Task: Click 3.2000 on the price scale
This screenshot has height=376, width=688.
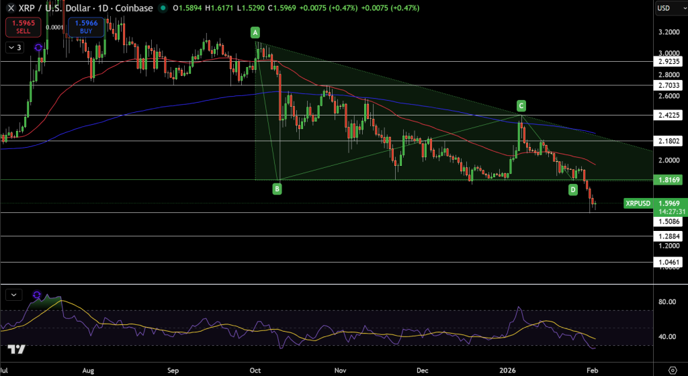Action: click(669, 32)
